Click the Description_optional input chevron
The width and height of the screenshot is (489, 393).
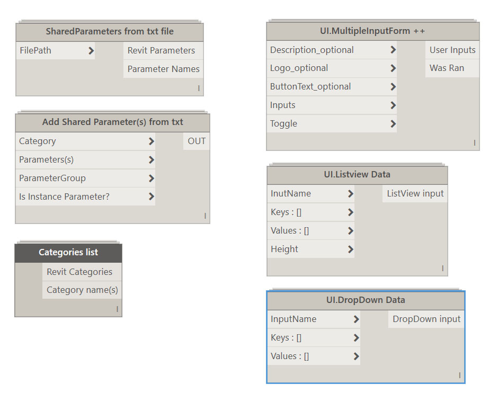393,49
